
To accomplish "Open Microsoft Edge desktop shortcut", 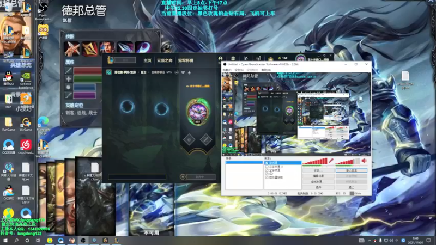I will click(43, 126).
